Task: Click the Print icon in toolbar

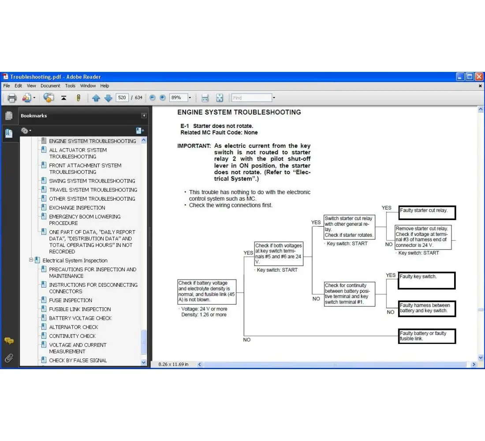Action: click(x=12, y=98)
